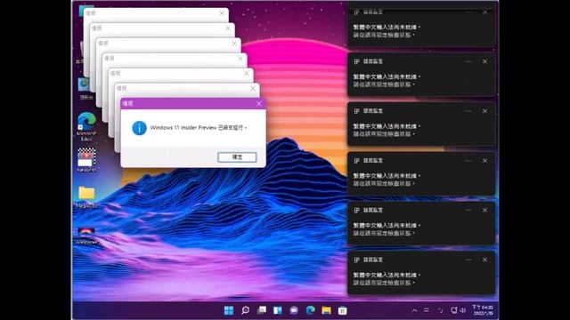Click the "Windows 11 Insider Preview" message text

(199, 128)
